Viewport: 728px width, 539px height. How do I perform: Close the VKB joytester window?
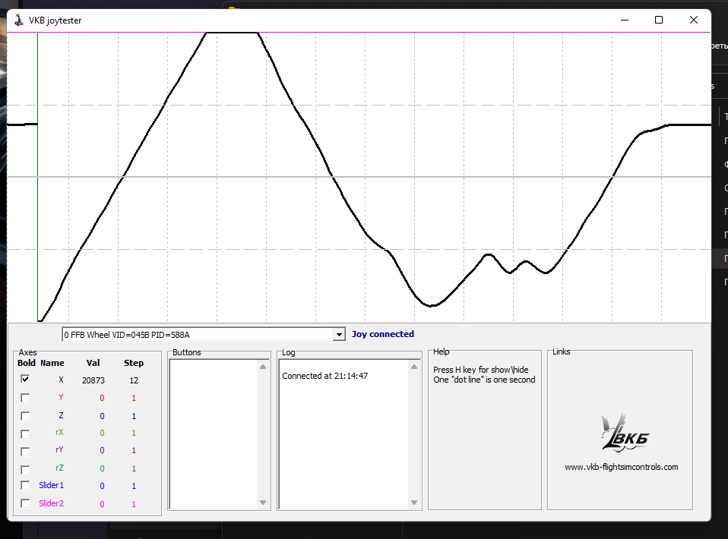[694, 20]
